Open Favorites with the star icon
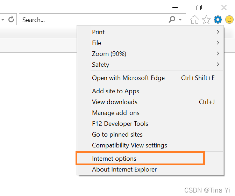This screenshot has height=196, width=235. 206,20
